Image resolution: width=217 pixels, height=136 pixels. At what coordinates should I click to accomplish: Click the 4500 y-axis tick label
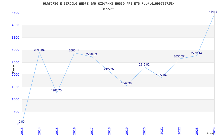(x=15, y=13)
